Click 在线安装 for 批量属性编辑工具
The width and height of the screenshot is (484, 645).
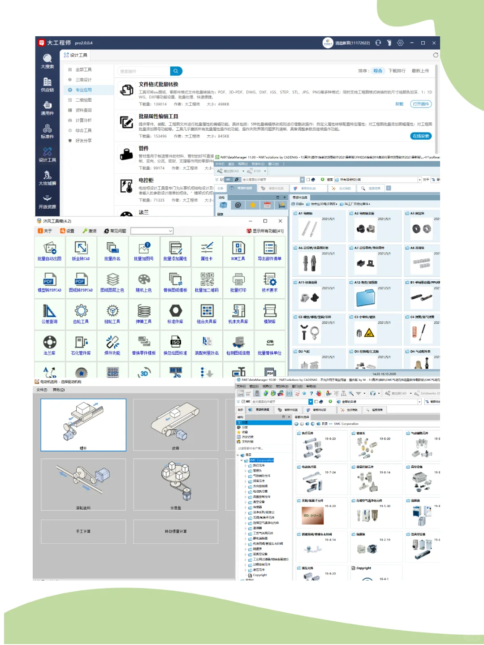(x=421, y=136)
